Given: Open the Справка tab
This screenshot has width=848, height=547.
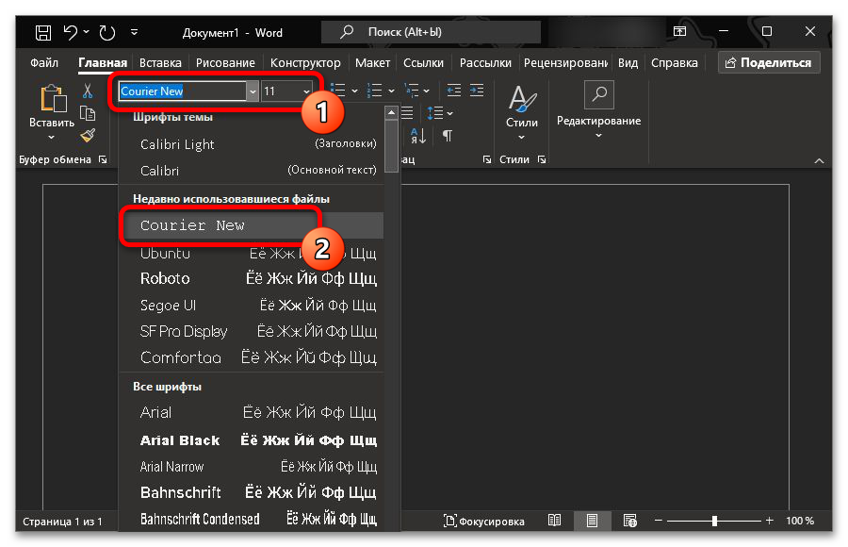Looking at the screenshot, I should point(674,63).
